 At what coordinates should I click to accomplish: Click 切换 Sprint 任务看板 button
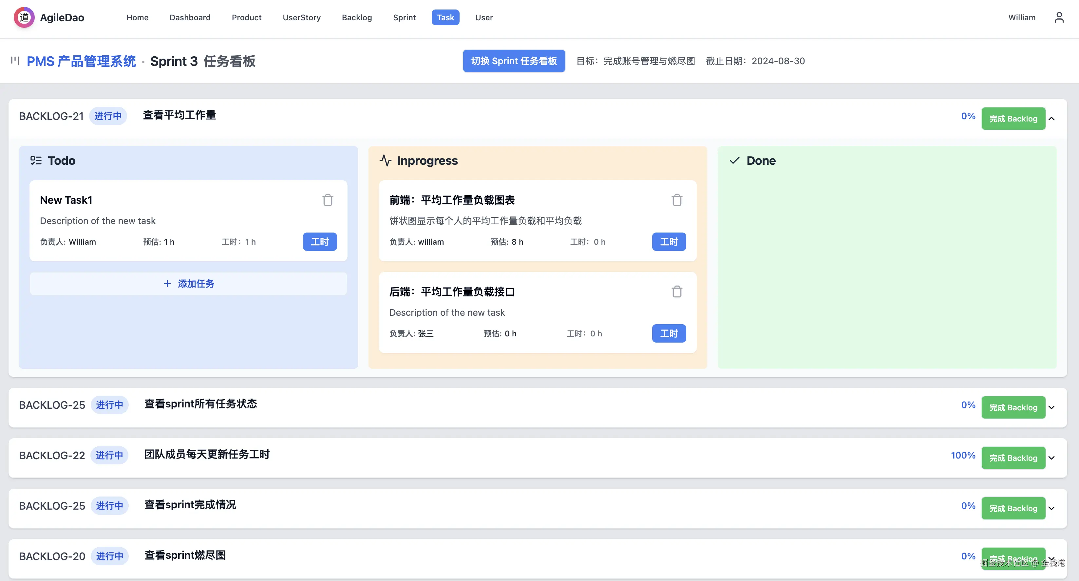pyautogui.click(x=514, y=61)
